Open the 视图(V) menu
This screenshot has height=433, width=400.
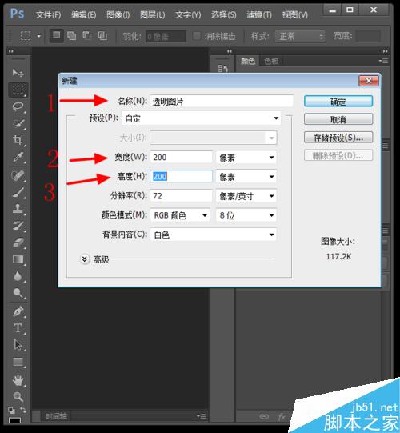coord(294,14)
